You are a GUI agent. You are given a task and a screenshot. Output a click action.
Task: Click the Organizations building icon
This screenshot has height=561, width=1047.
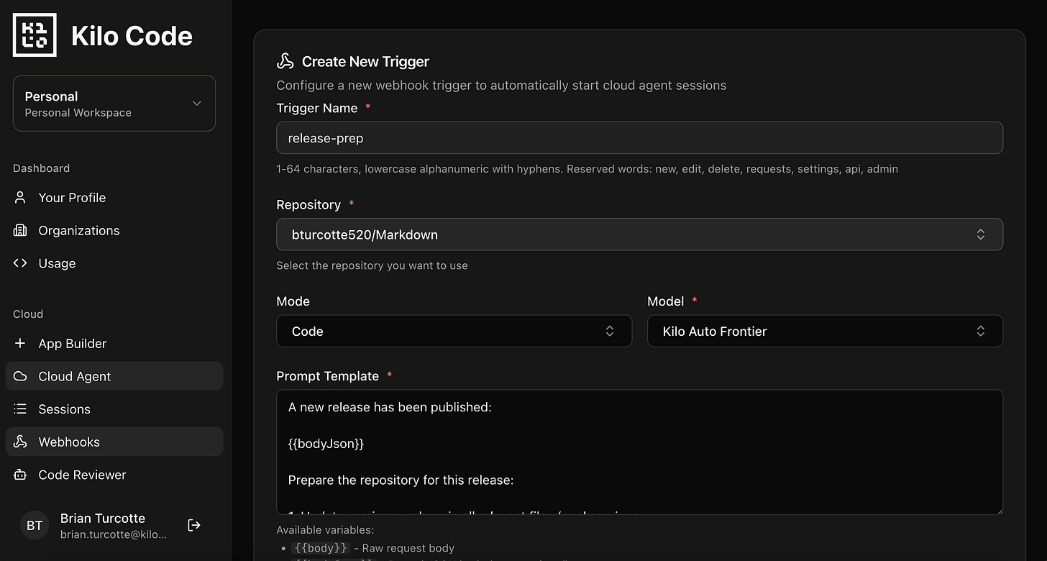[20, 231]
